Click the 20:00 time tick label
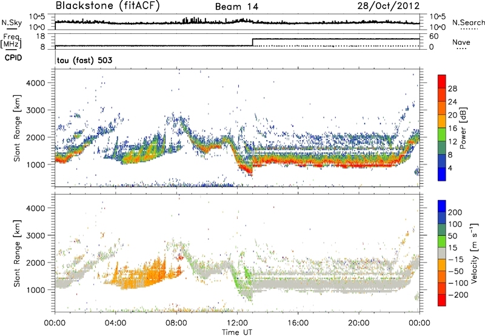 pos(358,323)
